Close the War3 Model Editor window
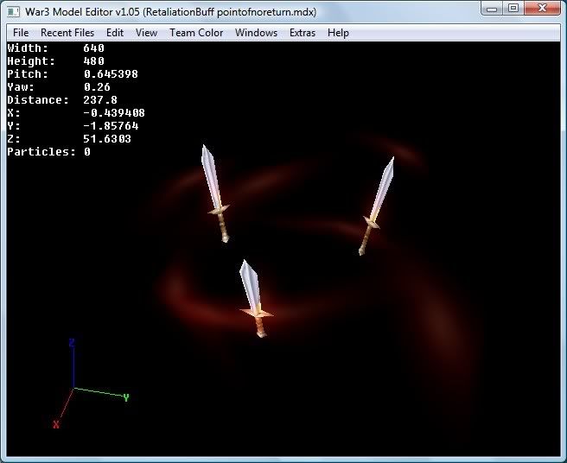Image resolution: width=567 pixels, height=463 pixels. tap(542, 9)
